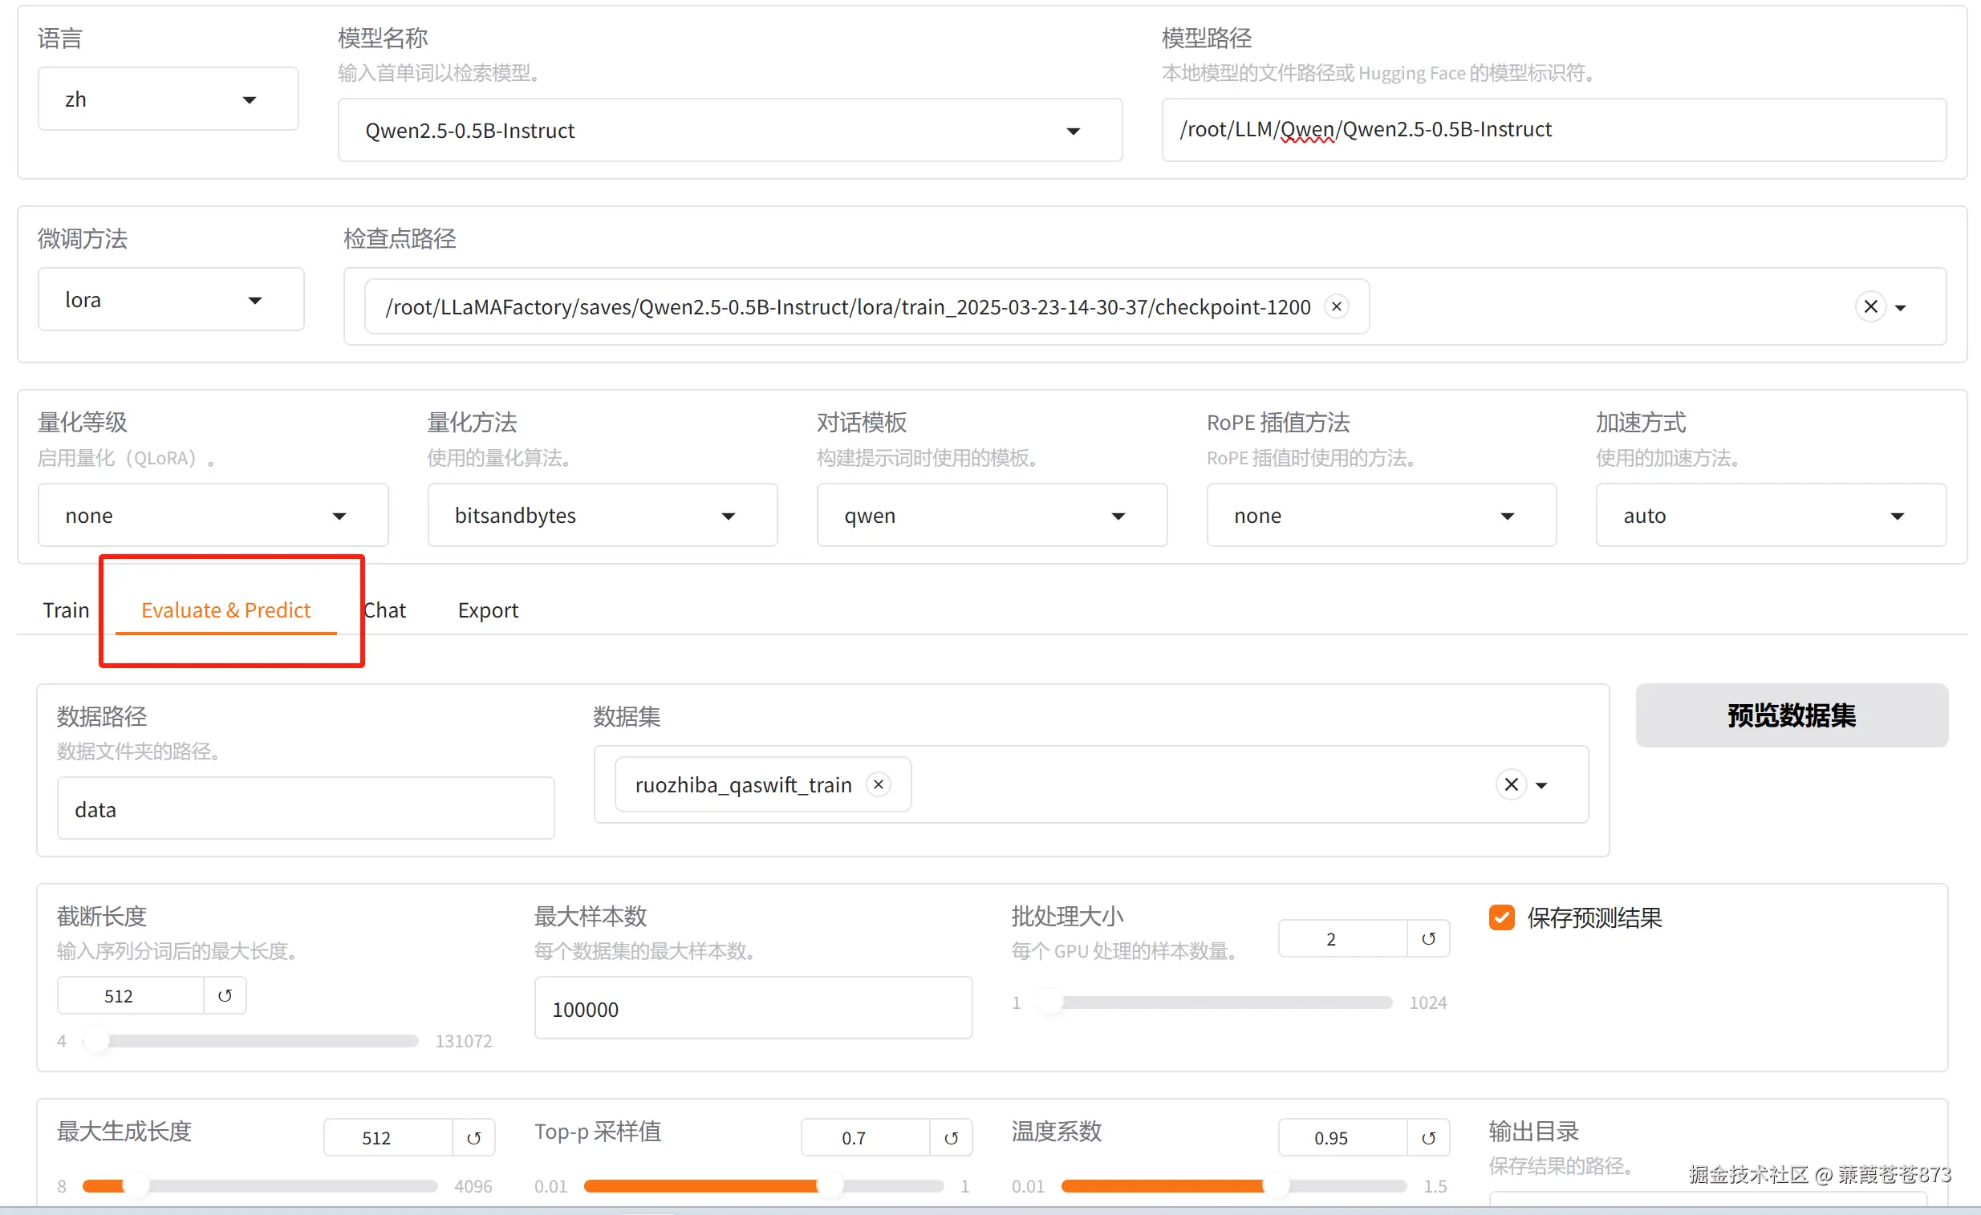Click the 预览数据集 button
The height and width of the screenshot is (1215, 1981).
(1791, 715)
